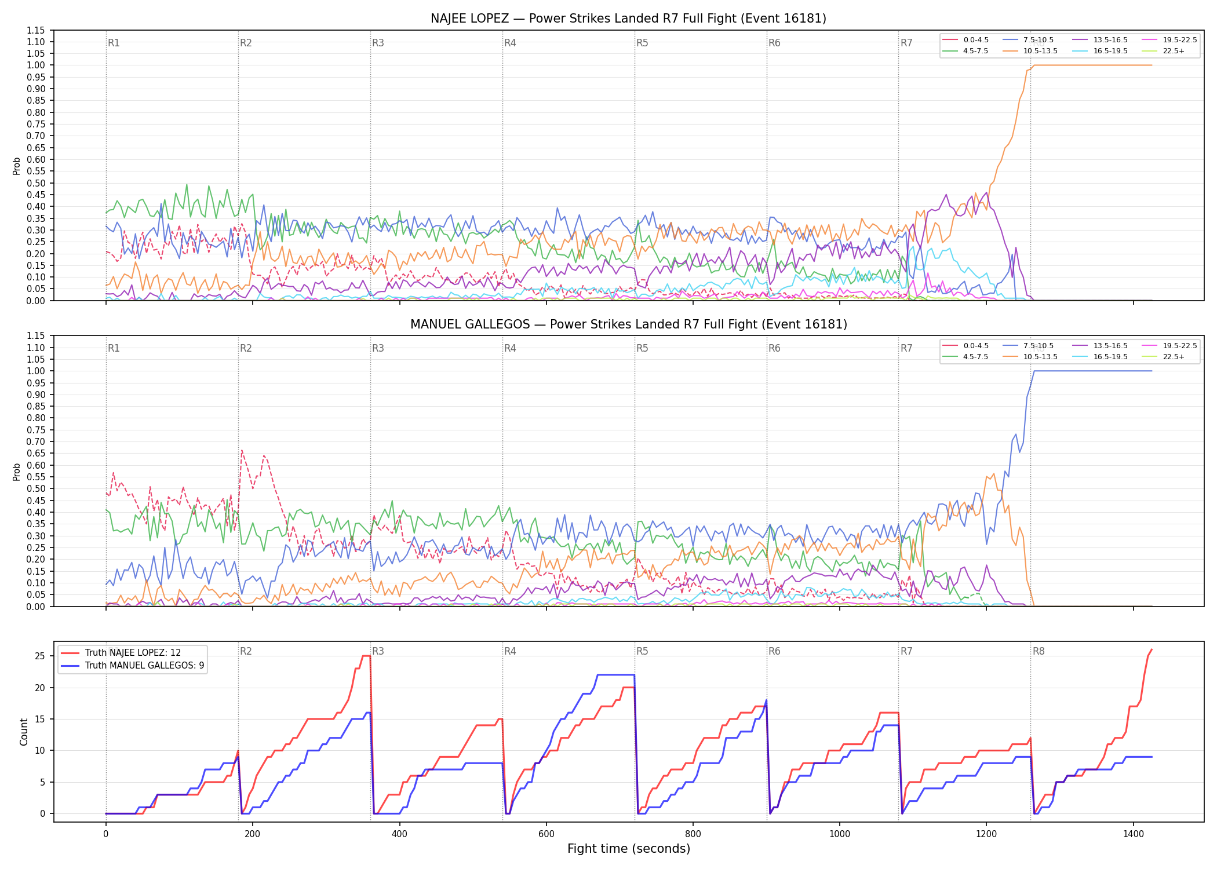Select the R5 label in Manuel Gallegos chart
This screenshot has height=869, width=1217.
[x=642, y=348]
